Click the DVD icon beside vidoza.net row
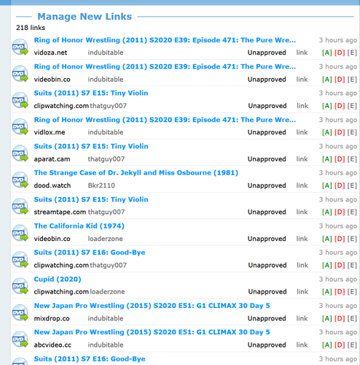This screenshot has width=360, height=365. (20, 47)
